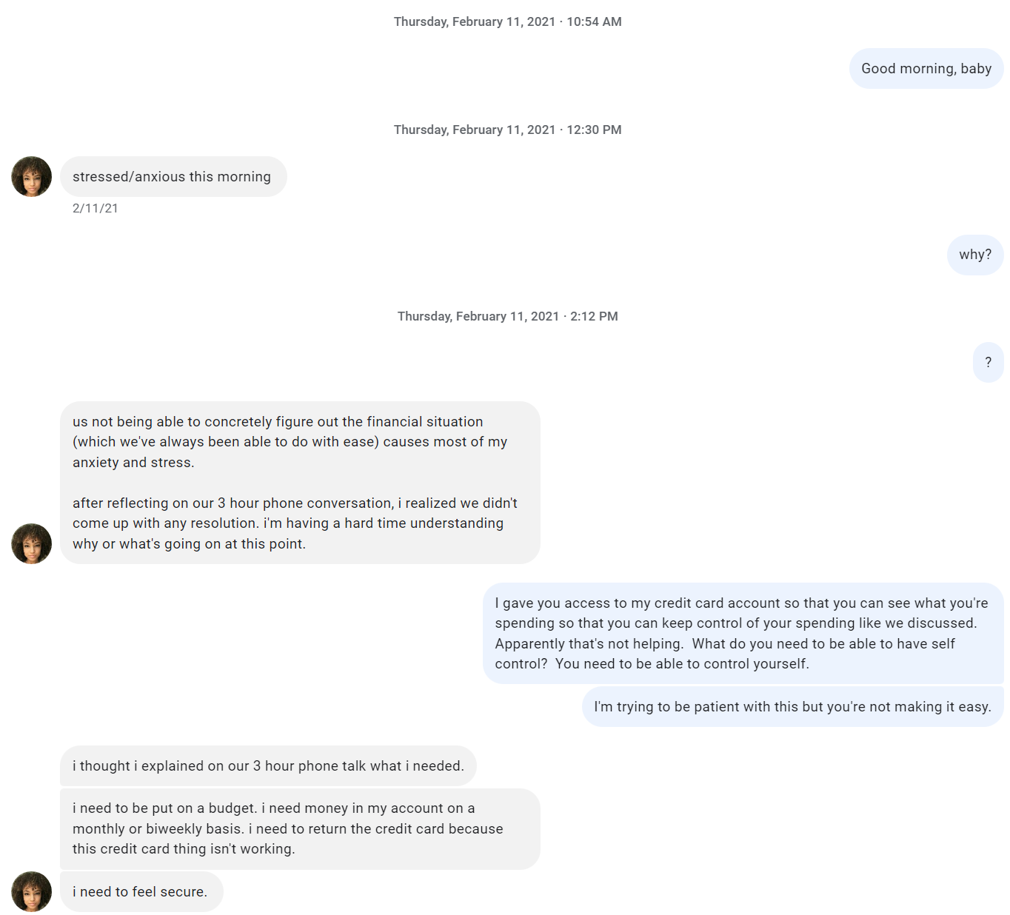The width and height of the screenshot is (1010, 915).
Task: Click the 'why?' message bubble
Action: point(974,255)
